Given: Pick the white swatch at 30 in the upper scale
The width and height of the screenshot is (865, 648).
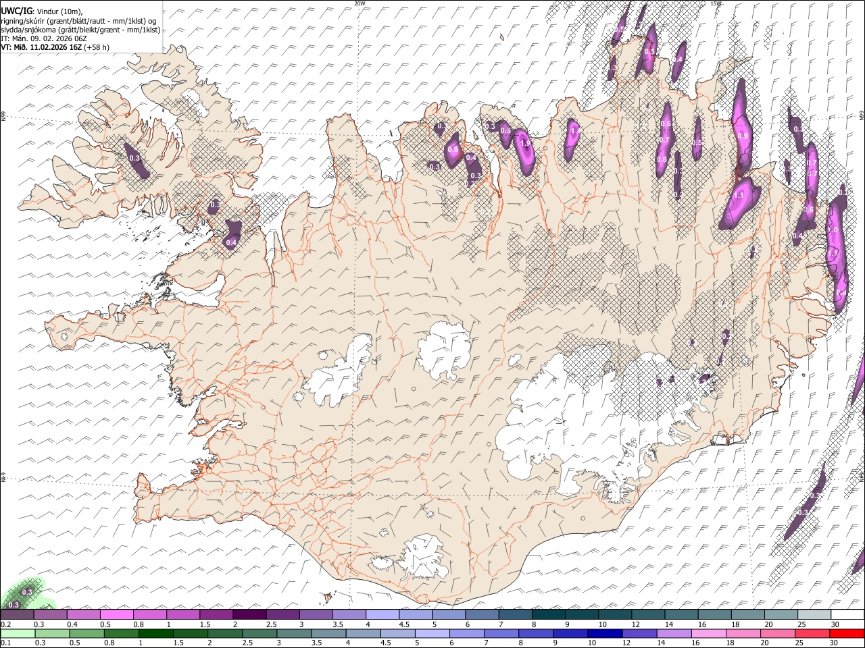Looking at the screenshot, I should [847, 614].
